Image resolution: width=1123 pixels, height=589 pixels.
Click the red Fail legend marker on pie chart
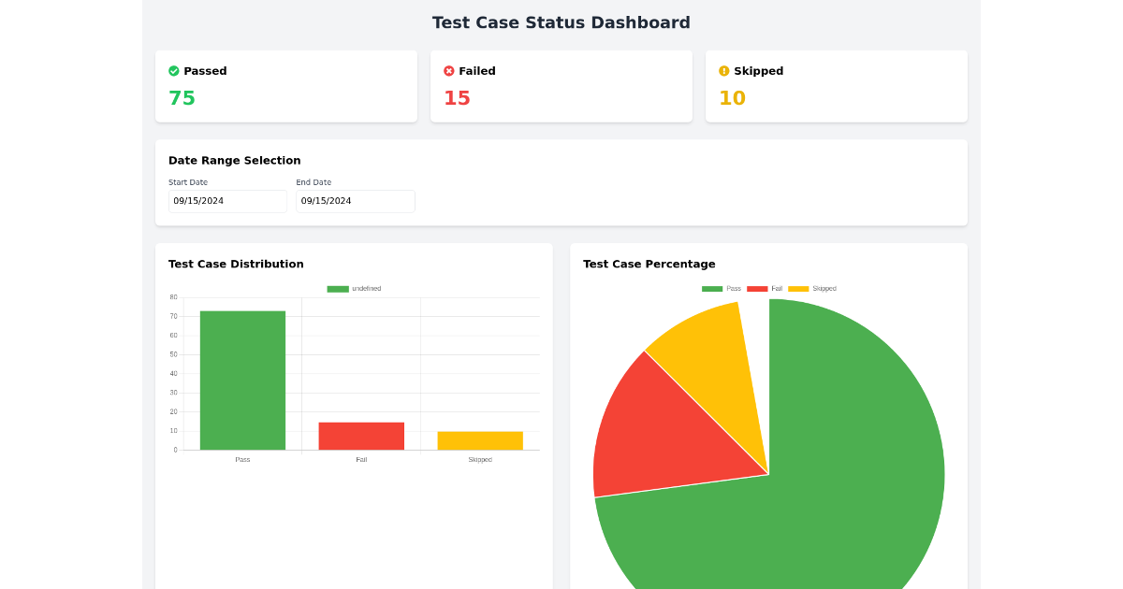coord(757,288)
